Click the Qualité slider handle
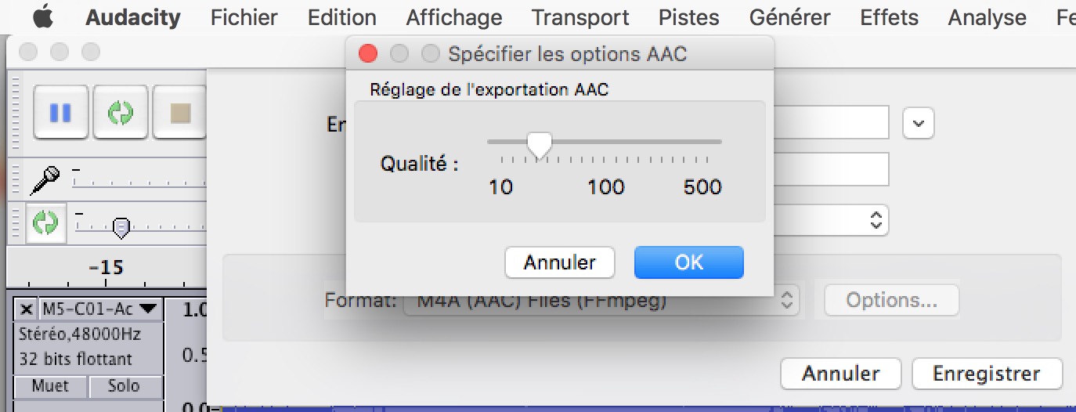The height and width of the screenshot is (412, 1076). pyautogui.click(x=539, y=144)
